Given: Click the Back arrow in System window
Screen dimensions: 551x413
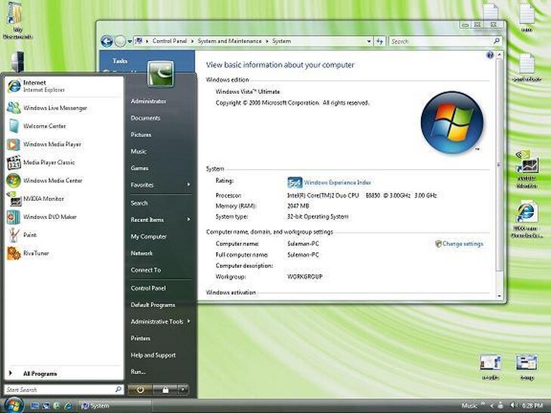Looking at the screenshot, I should click(x=107, y=42).
